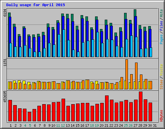Click the 1151 visits axis value

[5, 63]
